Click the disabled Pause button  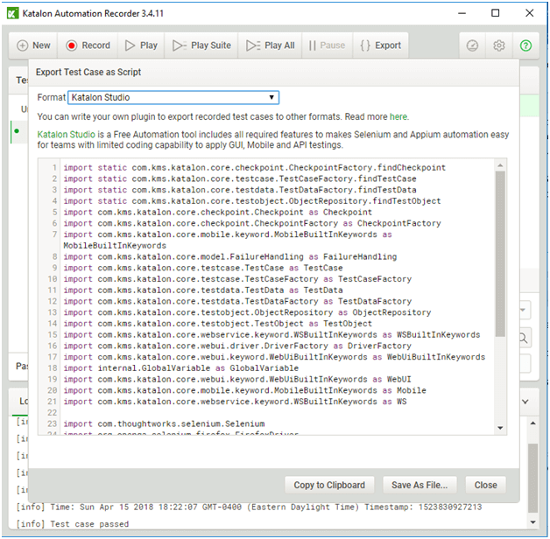tap(327, 45)
